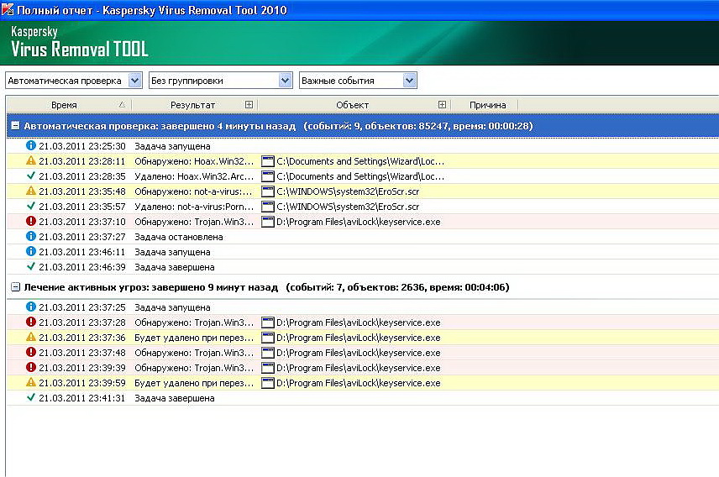Click the plus box in "Результат" column header
Image resolution: width=719 pixels, height=477 pixels.
coord(249,105)
